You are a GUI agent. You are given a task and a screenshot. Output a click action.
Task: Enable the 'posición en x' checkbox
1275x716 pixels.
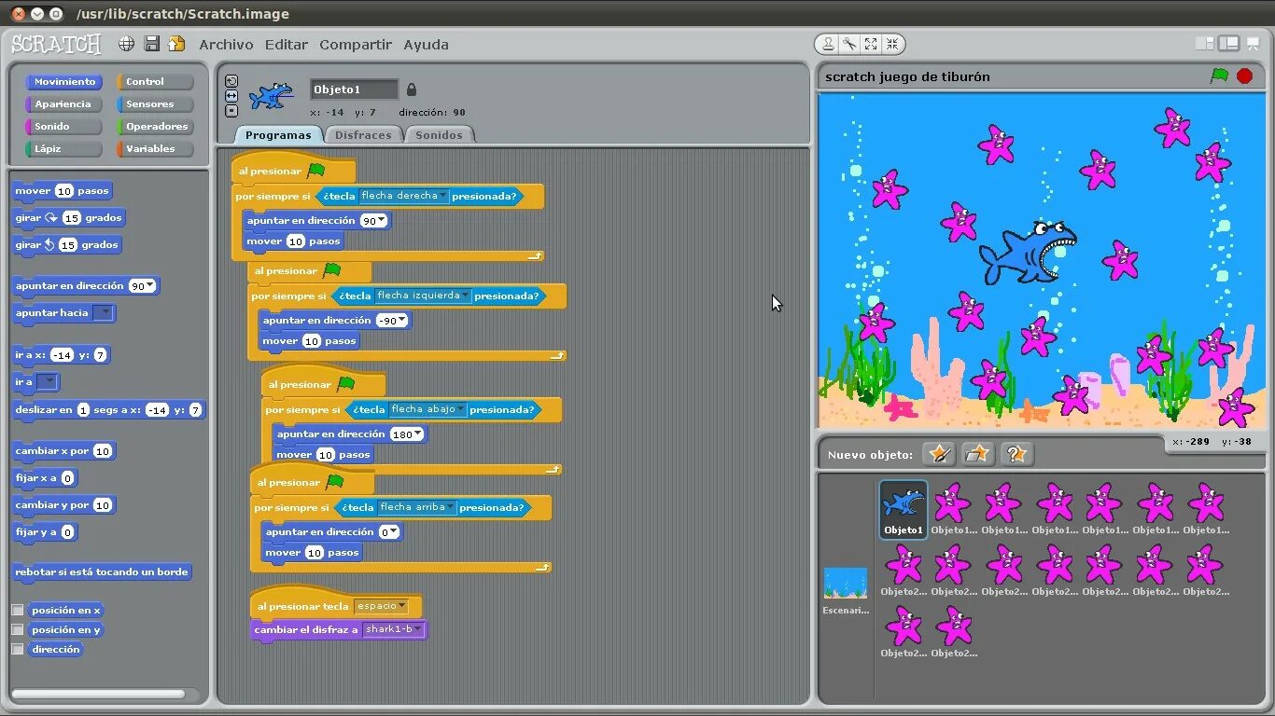[17, 610]
